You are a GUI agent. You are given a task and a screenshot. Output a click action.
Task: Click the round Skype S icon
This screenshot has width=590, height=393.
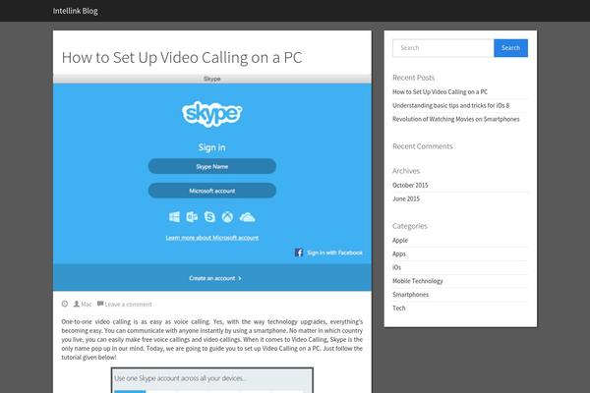coord(209,217)
